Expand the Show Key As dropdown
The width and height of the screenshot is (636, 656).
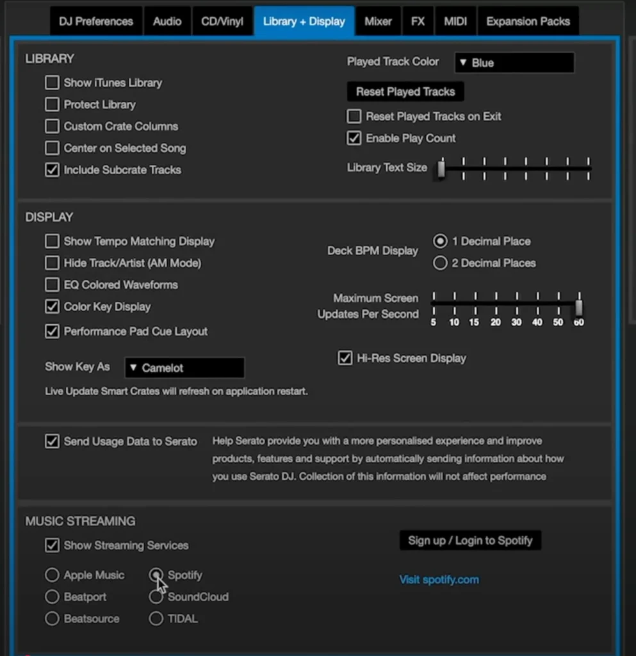coord(184,368)
